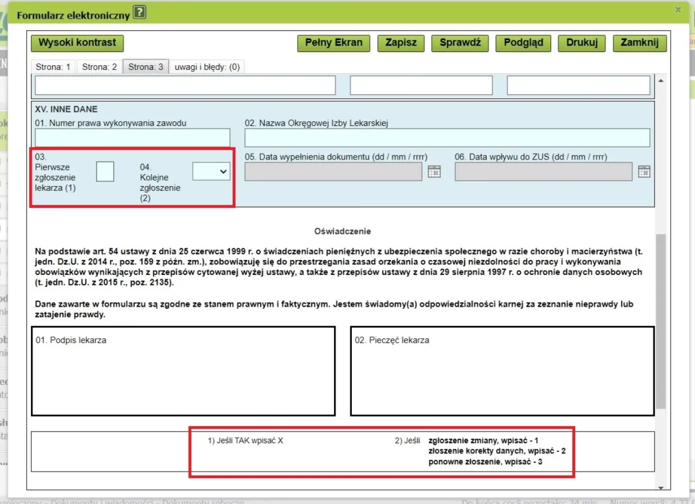Click the scrollbar up arrow
This screenshot has width=695, height=504.
[x=660, y=79]
